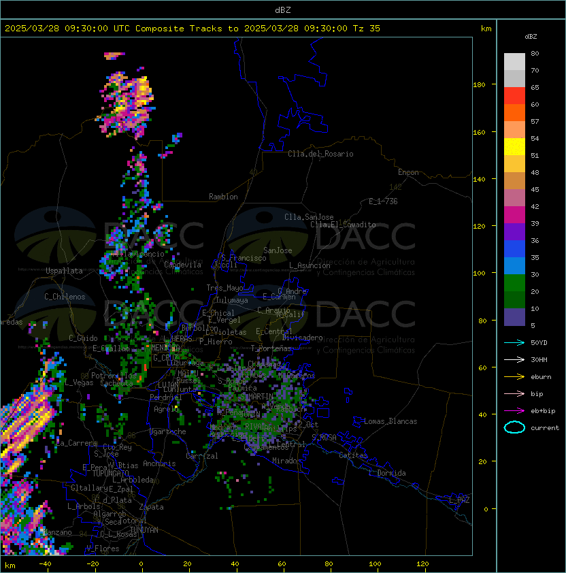Click the 'Clla.del_Rosario' map label
This screenshot has height=573, width=566.
320,154
